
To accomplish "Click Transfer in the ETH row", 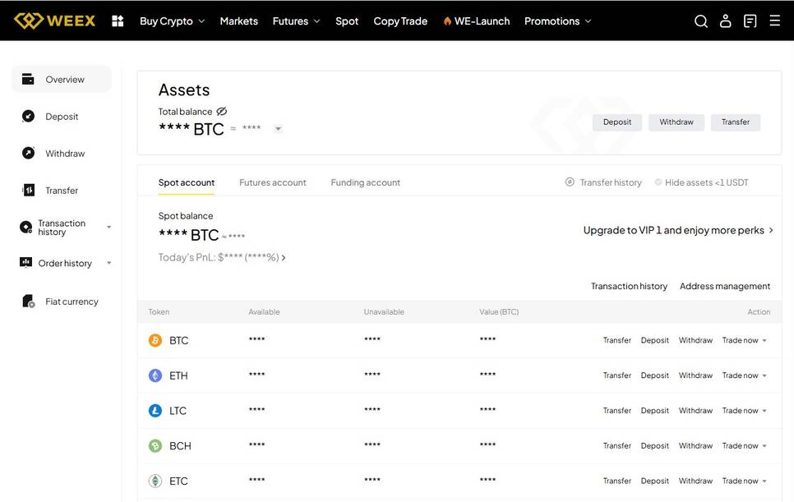I will point(617,375).
